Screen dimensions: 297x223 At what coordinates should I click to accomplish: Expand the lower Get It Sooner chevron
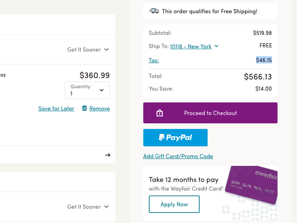(x=106, y=207)
